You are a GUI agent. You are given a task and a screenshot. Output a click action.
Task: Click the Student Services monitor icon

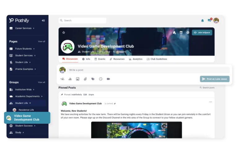(x=11, y=56)
